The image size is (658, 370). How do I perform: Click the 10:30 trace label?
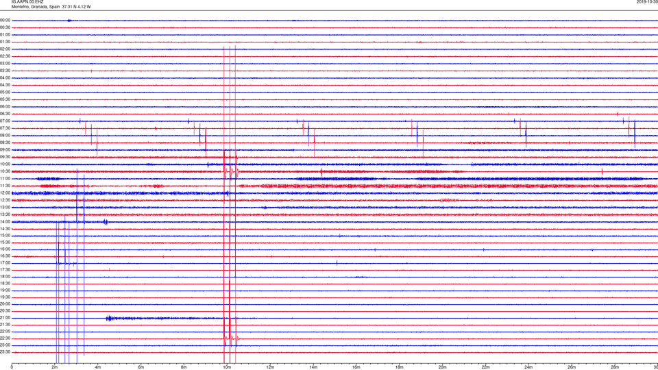pos(5,171)
